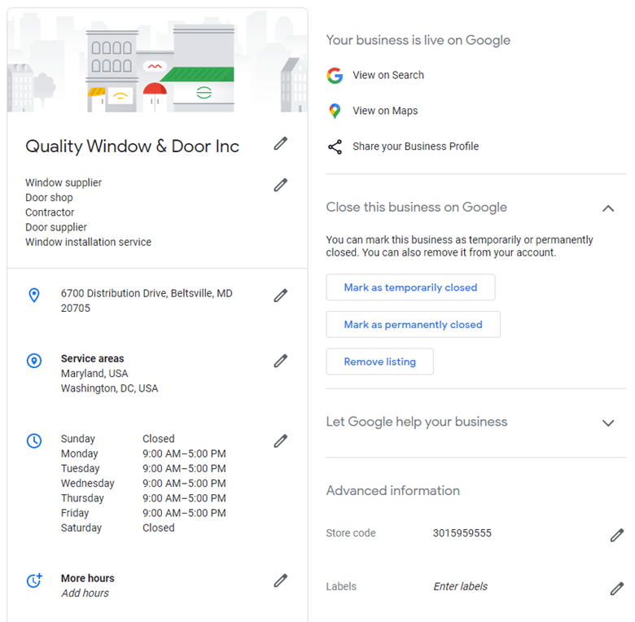Click the Maryland, USA service area
Image resolution: width=635 pixels, height=622 pixels.
click(94, 374)
